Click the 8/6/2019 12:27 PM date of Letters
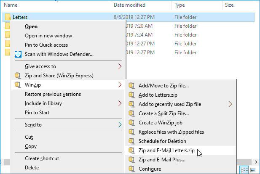The width and height of the screenshot is (260, 174). [x=134, y=17]
